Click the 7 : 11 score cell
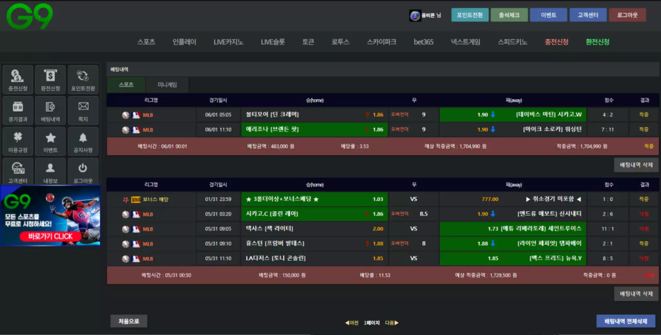The height and width of the screenshot is (335, 661). click(607, 130)
